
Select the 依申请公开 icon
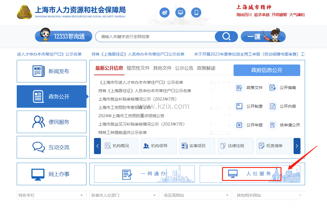point(272,125)
